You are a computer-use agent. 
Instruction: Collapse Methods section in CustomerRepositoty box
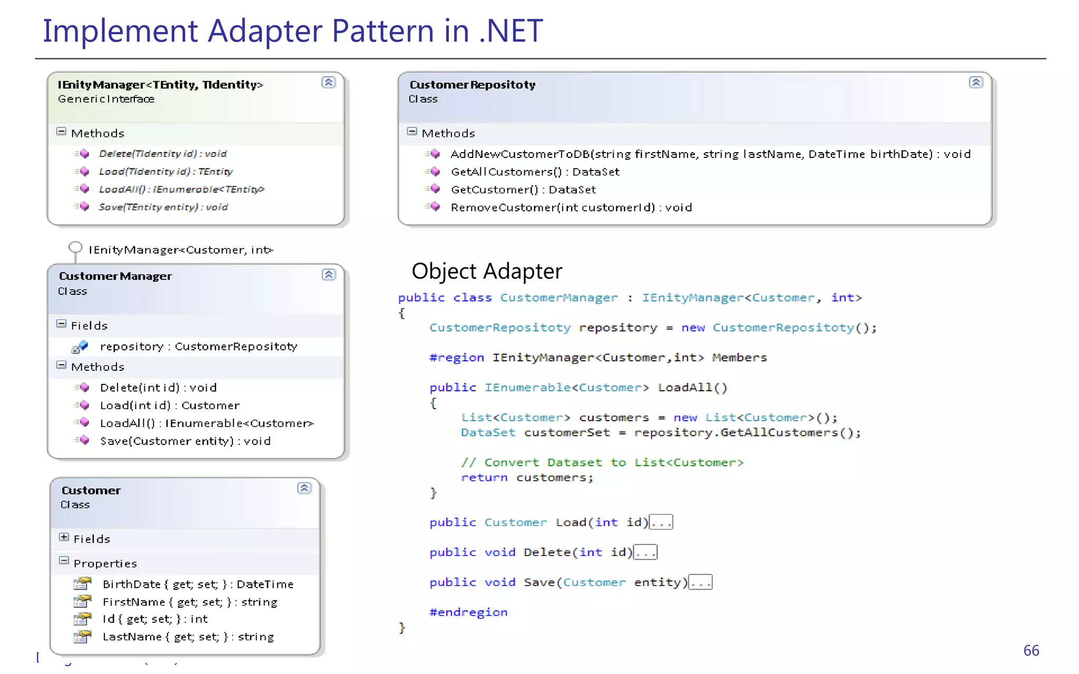pos(412,132)
